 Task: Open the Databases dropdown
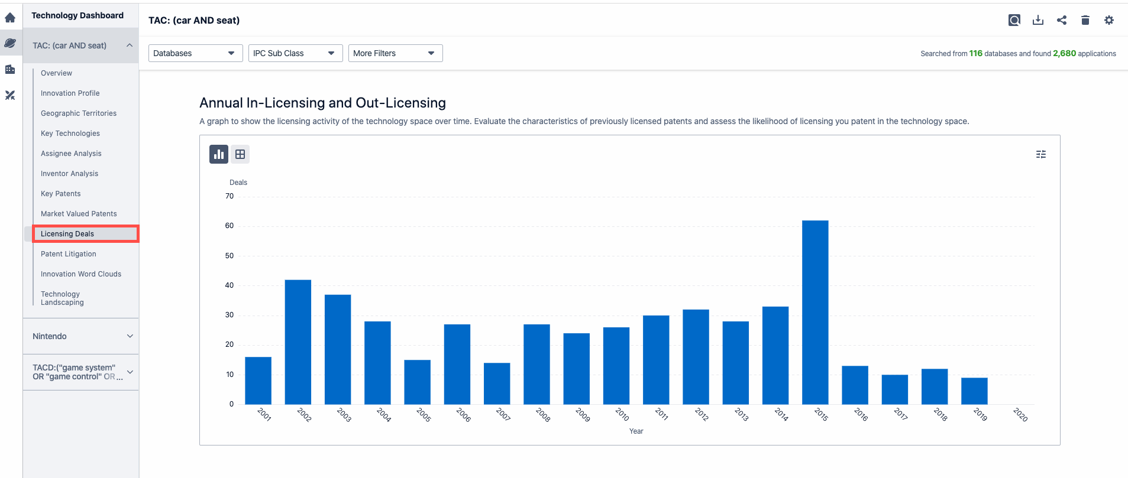(x=195, y=53)
